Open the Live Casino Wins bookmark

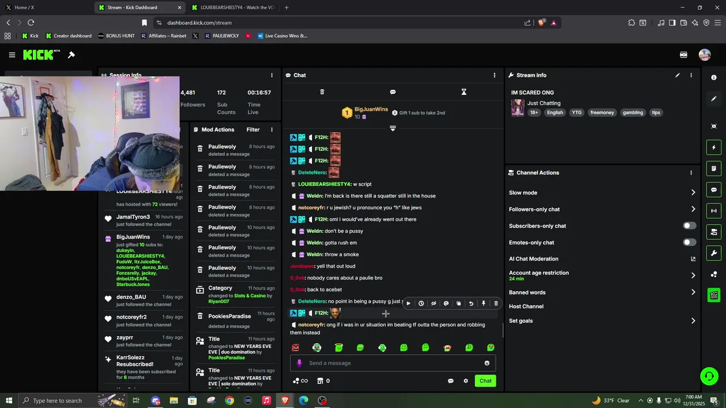click(282, 36)
